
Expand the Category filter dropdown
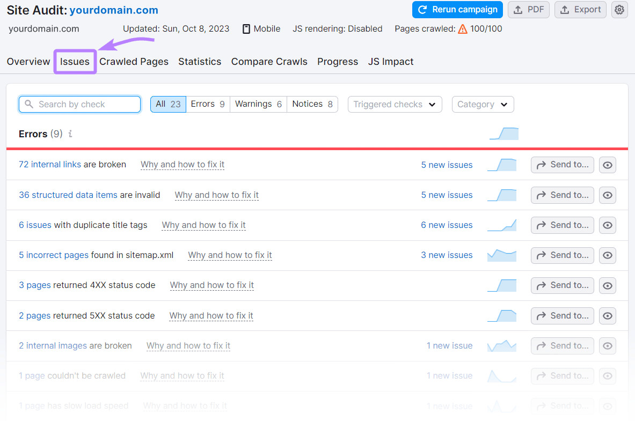pyautogui.click(x=483, y=104)
